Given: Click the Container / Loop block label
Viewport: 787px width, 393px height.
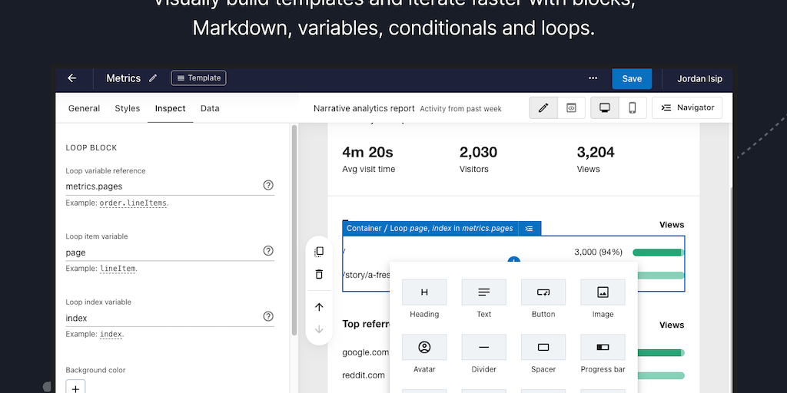Looking at the screenshot, I should coord(430,228).
